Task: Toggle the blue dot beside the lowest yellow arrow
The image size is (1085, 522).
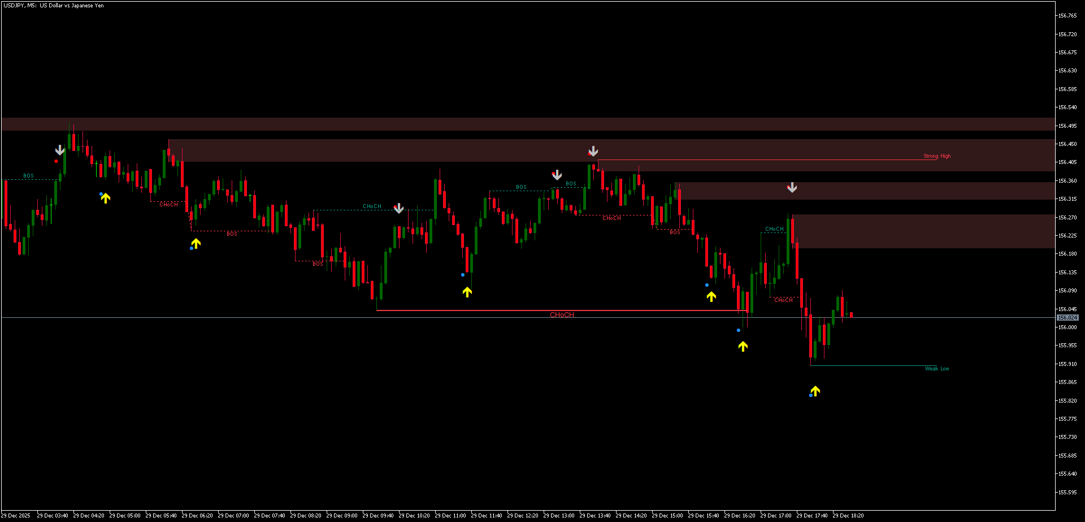Action: click(810, 395)
